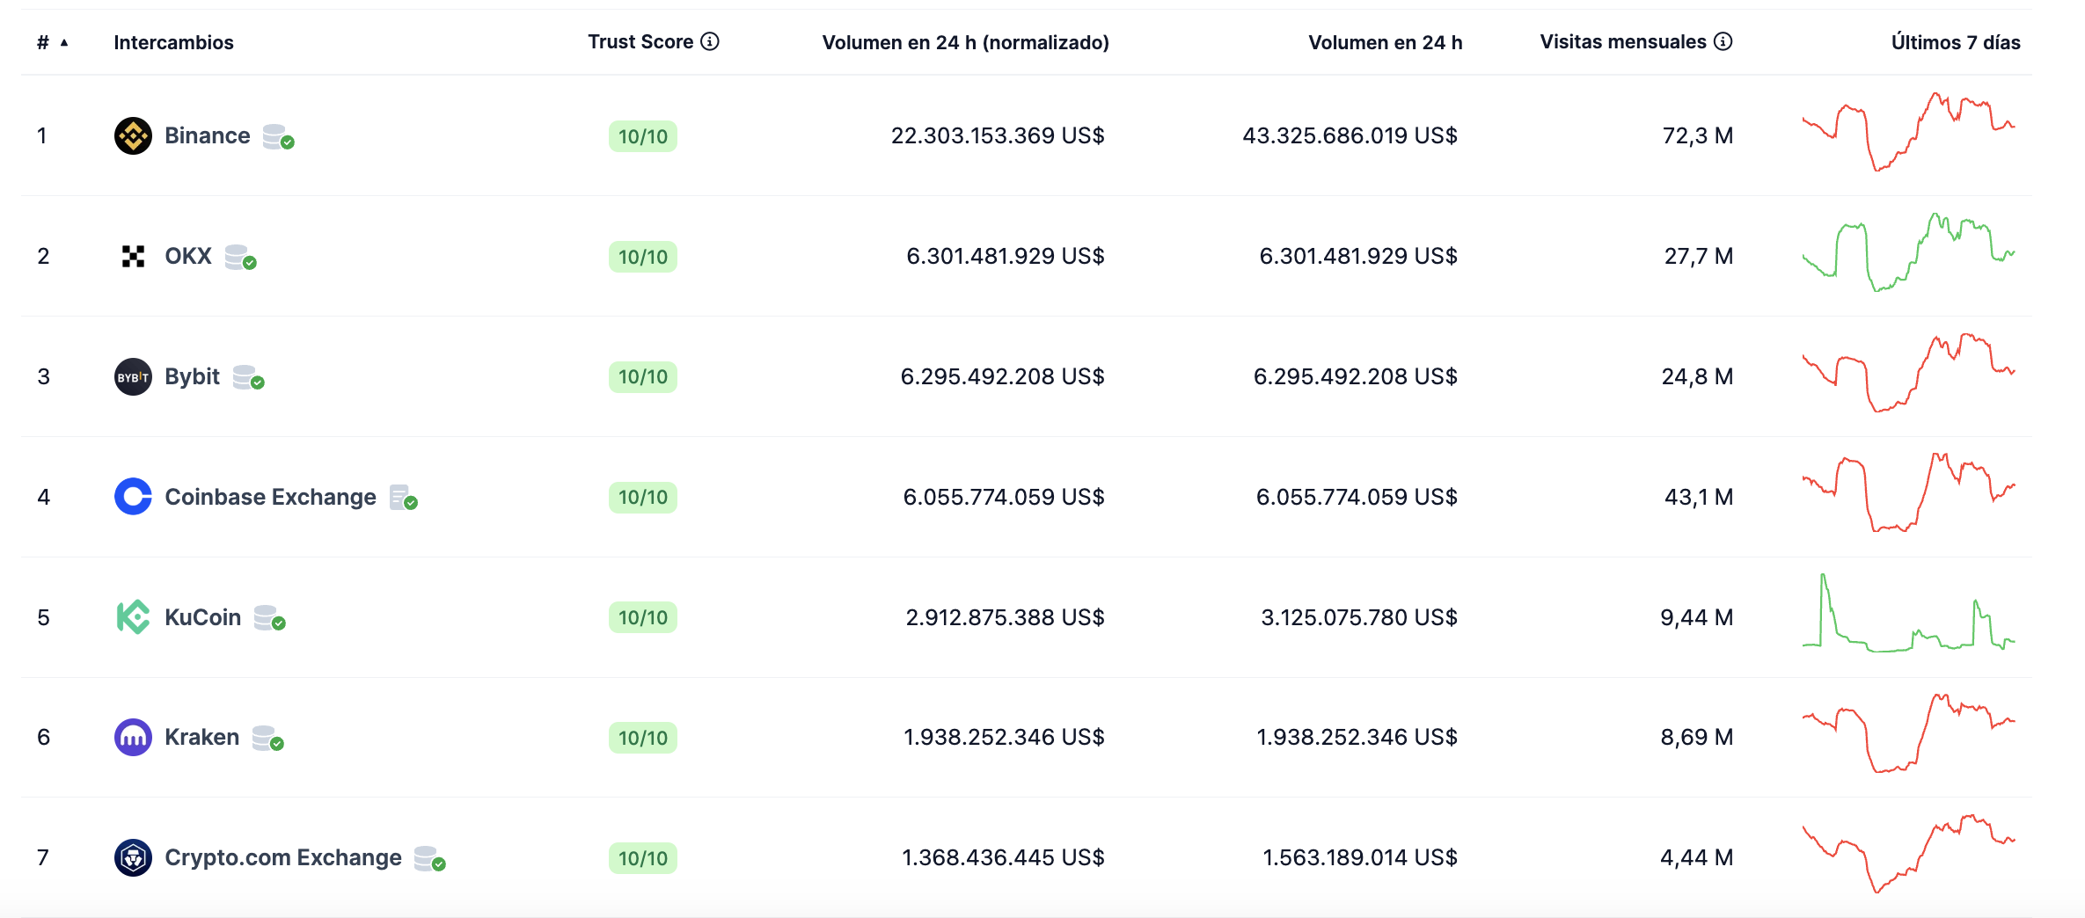Click the Trust Score info icon
The height and width of the screenshot is (918, 2085).
pyautogui.click(x=710, y=41)
